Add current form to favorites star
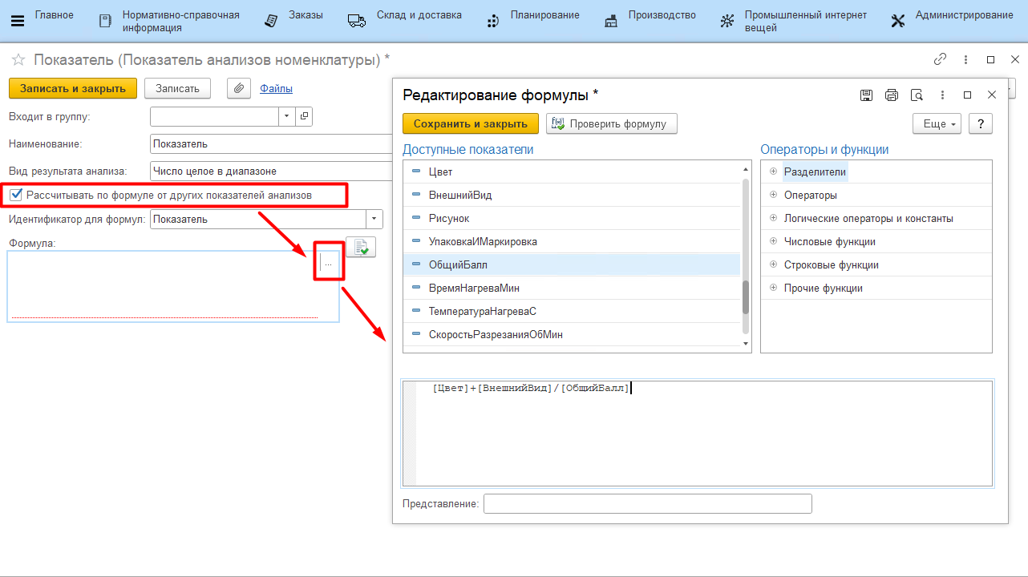This screenshot has height=577, width=1028. pos(18,60)
